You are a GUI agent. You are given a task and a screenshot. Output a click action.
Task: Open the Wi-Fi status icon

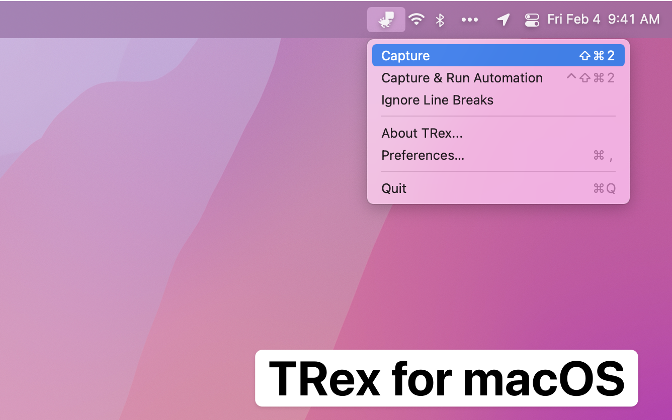(416, 20)
